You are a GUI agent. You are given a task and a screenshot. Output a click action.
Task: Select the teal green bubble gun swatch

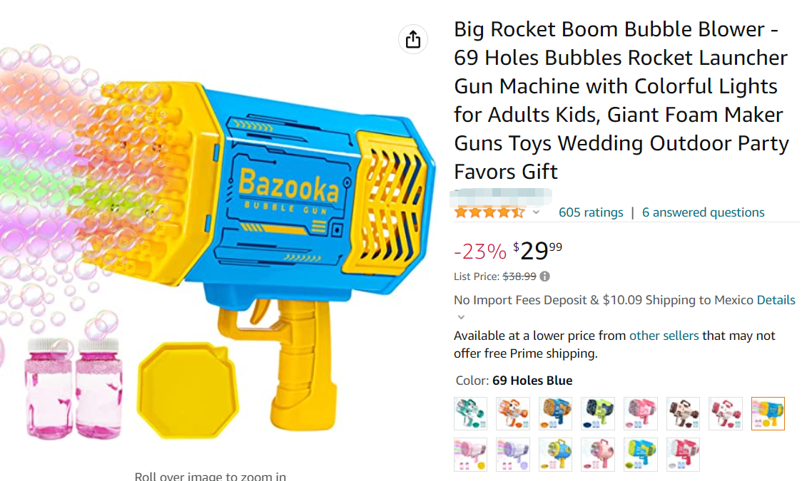470,413
